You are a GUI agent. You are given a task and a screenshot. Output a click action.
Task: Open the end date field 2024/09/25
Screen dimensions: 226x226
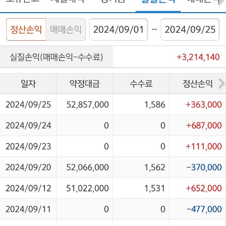click(190, 30)
